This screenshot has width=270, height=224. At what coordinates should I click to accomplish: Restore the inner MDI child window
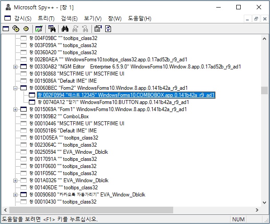click(x=256, y=19)
